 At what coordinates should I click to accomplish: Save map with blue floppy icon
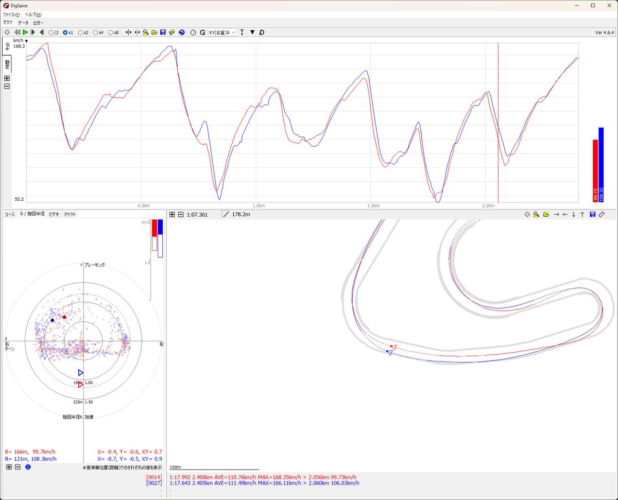[x=592, y=214]
